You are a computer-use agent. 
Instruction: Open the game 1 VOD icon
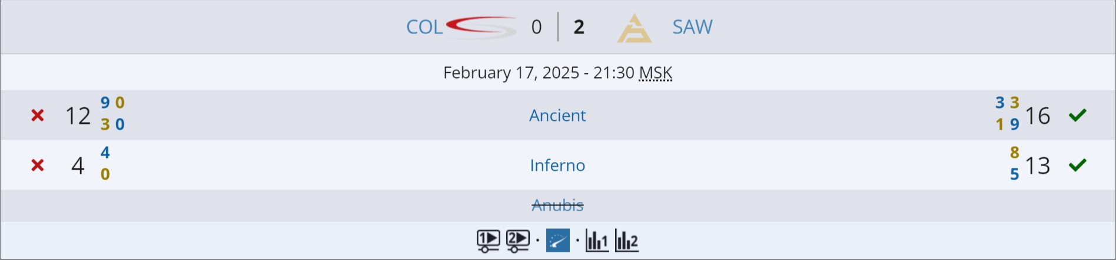coord(488,241)
